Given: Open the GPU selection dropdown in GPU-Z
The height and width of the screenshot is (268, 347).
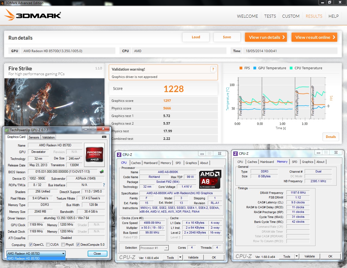Looking at the screenshot, I should (x=36, y=254).
